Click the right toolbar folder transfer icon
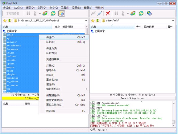 coord(133,14)
